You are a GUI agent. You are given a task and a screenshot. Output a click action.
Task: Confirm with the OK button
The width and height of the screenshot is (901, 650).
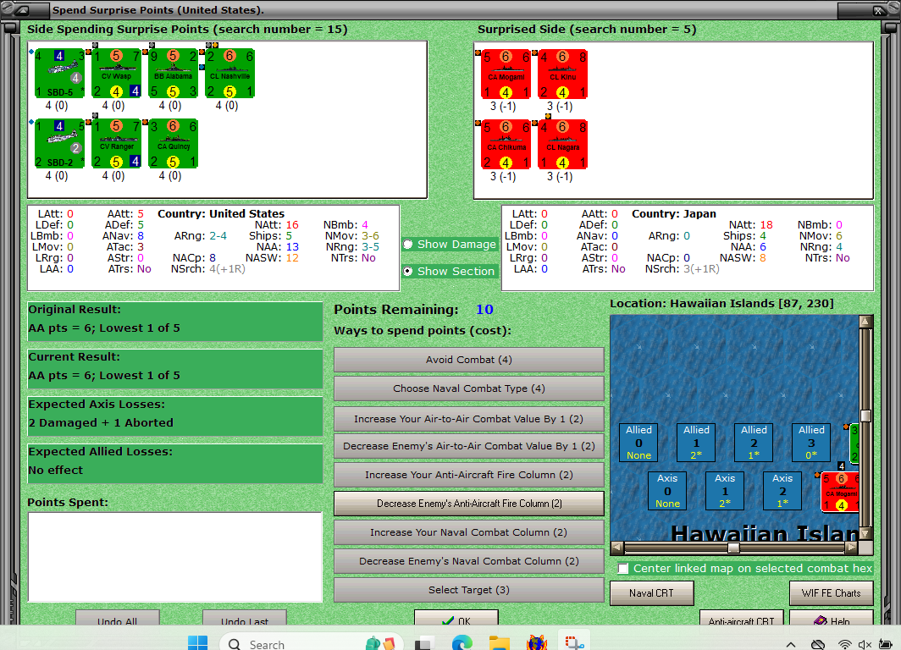[456, 618]
